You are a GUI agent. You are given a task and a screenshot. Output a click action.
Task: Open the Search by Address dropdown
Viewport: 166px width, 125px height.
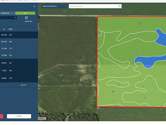click(x=54, y=6)
